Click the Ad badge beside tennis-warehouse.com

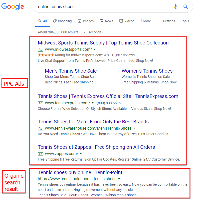point(41,128)
